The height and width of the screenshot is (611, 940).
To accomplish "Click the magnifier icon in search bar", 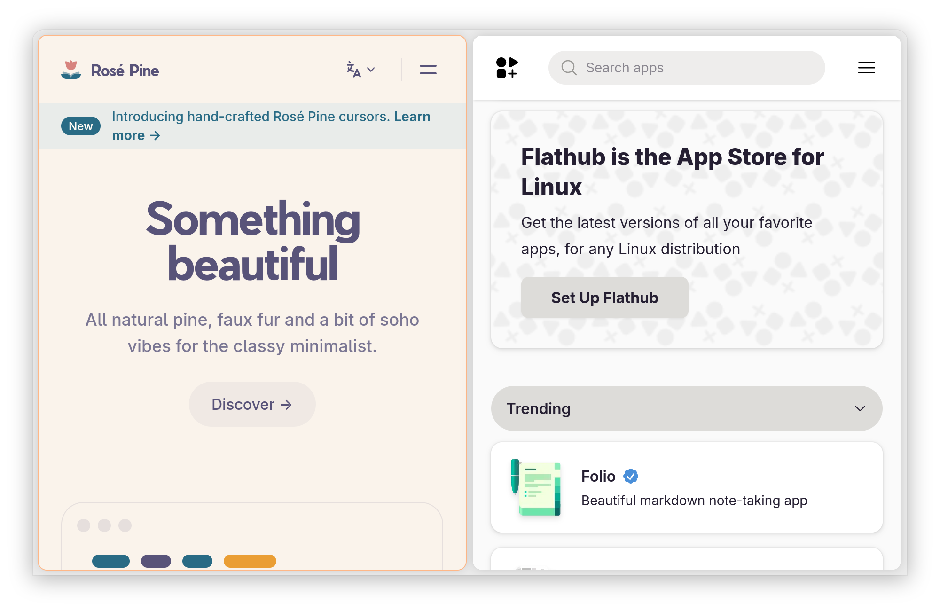I will click(x=569, y=68).
